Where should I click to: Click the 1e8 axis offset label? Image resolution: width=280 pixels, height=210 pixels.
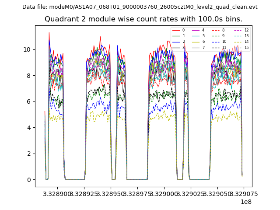coord(245,202)
